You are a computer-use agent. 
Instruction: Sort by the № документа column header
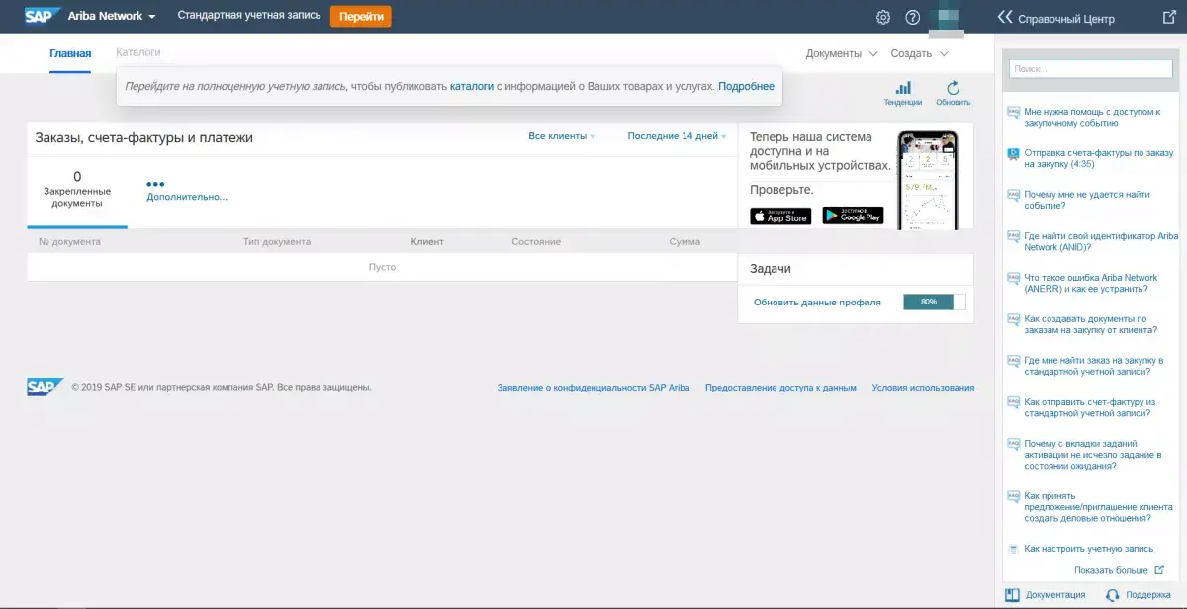click(x=69, y=241)
